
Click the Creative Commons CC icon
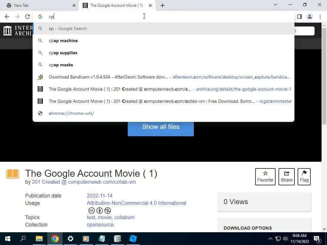point(92,211)
